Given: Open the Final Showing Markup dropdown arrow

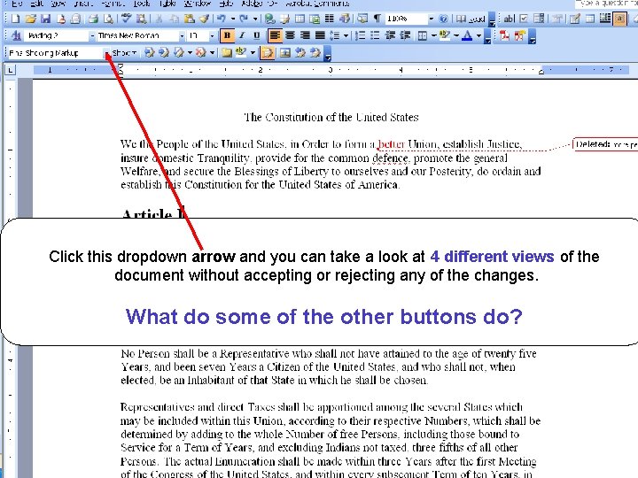Looking at the screenshot, I should (x=105, y=53).
